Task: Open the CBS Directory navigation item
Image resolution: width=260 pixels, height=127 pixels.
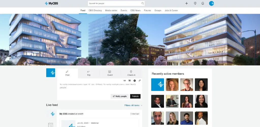Action: pos(95,10)
